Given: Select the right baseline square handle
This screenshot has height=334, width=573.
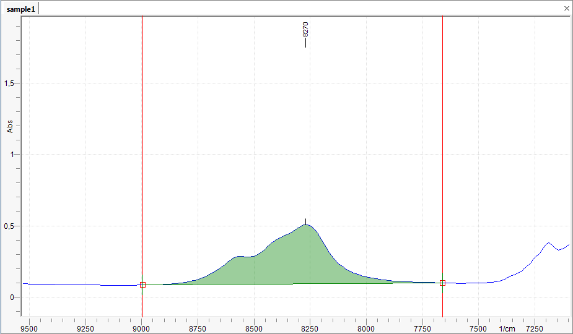Looking at the screenshot, I should click(442, 283).
